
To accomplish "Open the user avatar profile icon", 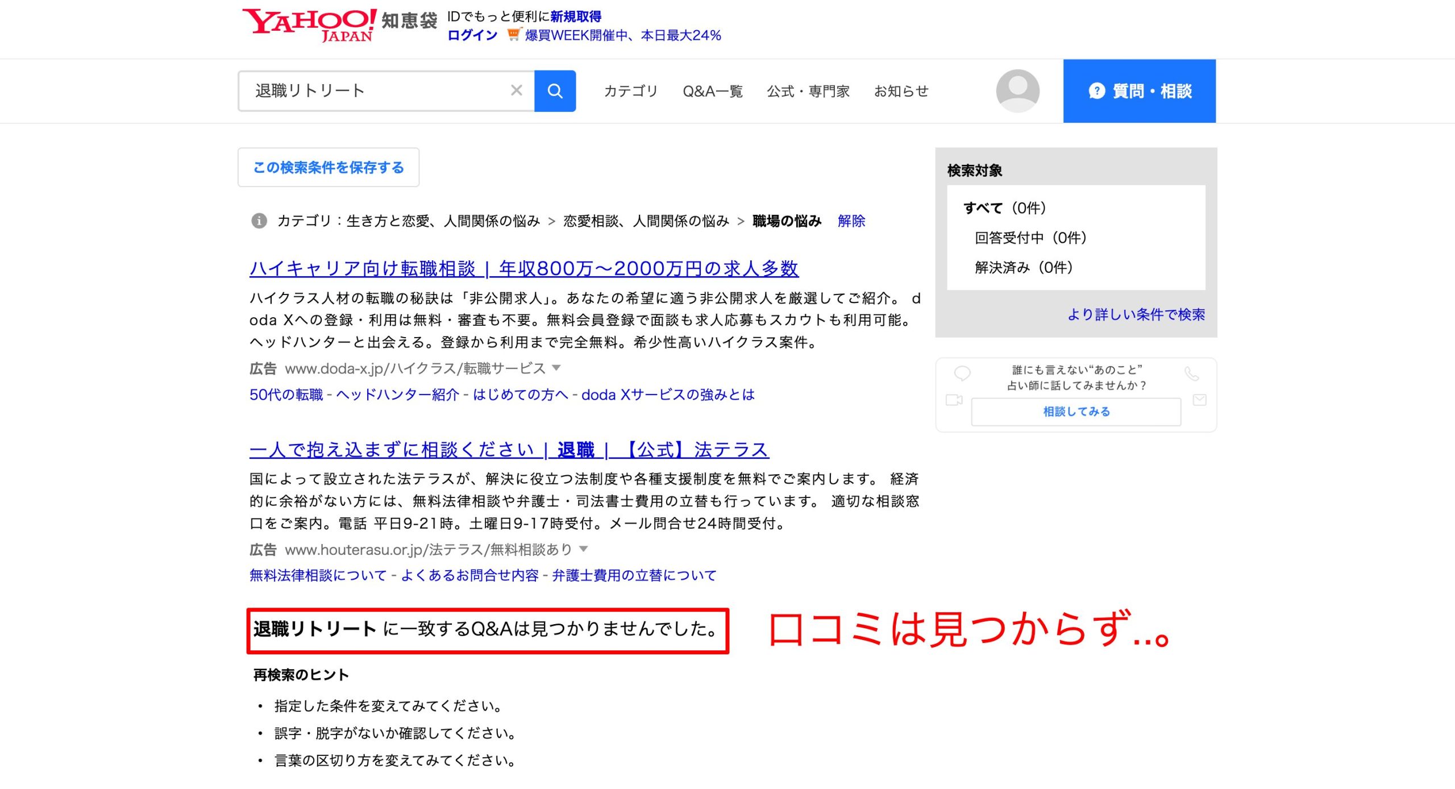I will point(1017,91).
